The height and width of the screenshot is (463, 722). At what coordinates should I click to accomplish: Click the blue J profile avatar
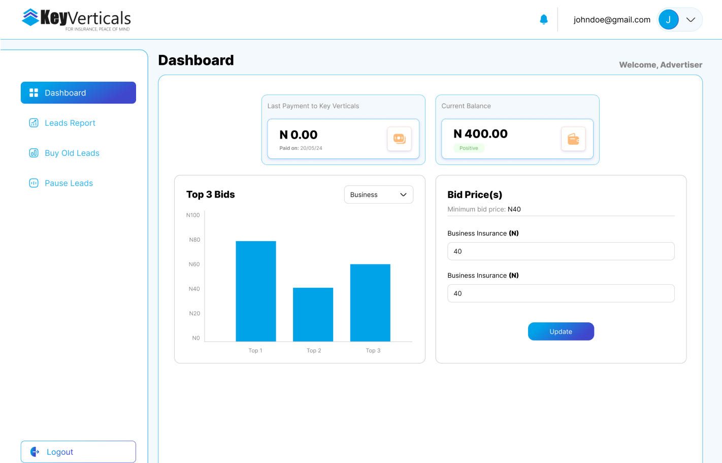(x=668, y=20)
